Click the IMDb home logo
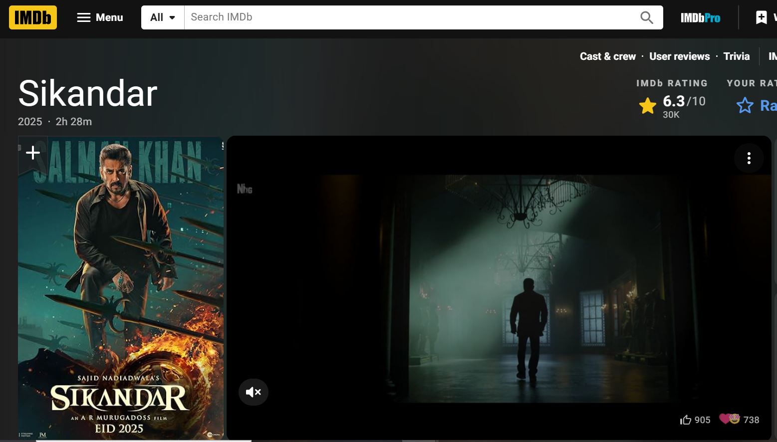Screen dimensions: 777x442 [33, 17]
